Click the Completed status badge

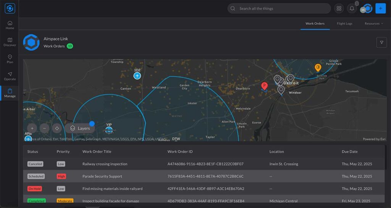36,201
